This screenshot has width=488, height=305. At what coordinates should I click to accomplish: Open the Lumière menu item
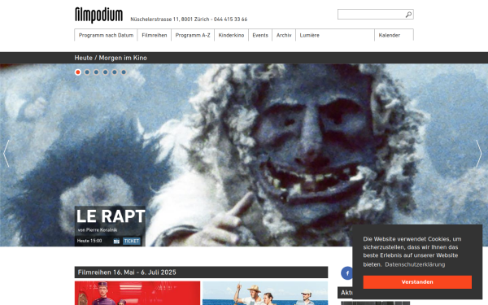pos(309,35)
